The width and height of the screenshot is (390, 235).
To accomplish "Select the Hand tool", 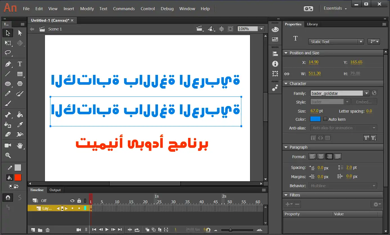I will click(20, 146).
